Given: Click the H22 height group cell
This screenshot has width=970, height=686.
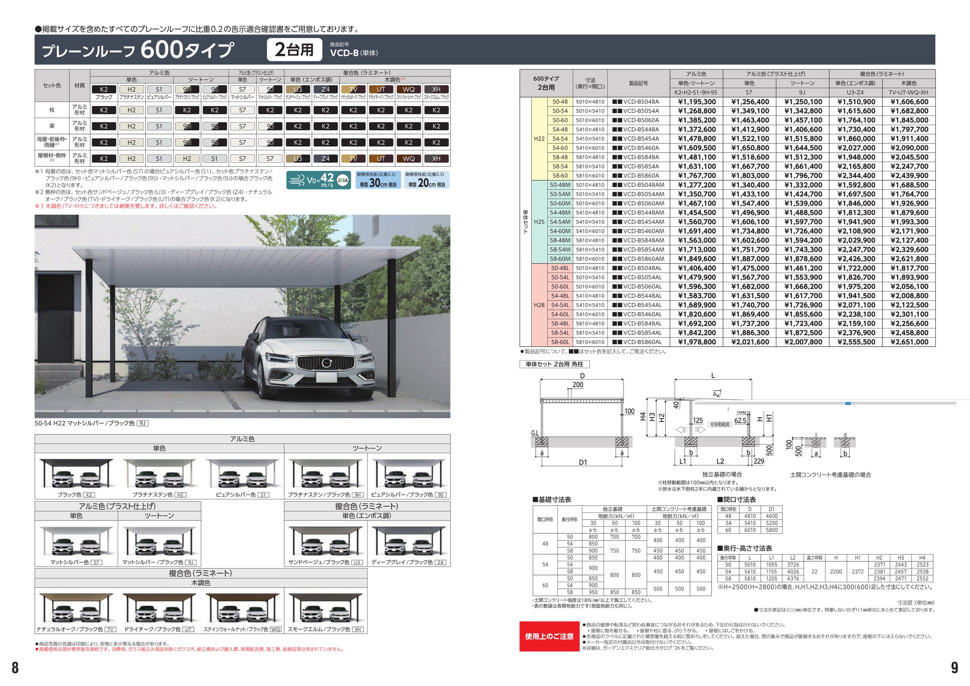Looking at the screenshot, I should point(539,139).
